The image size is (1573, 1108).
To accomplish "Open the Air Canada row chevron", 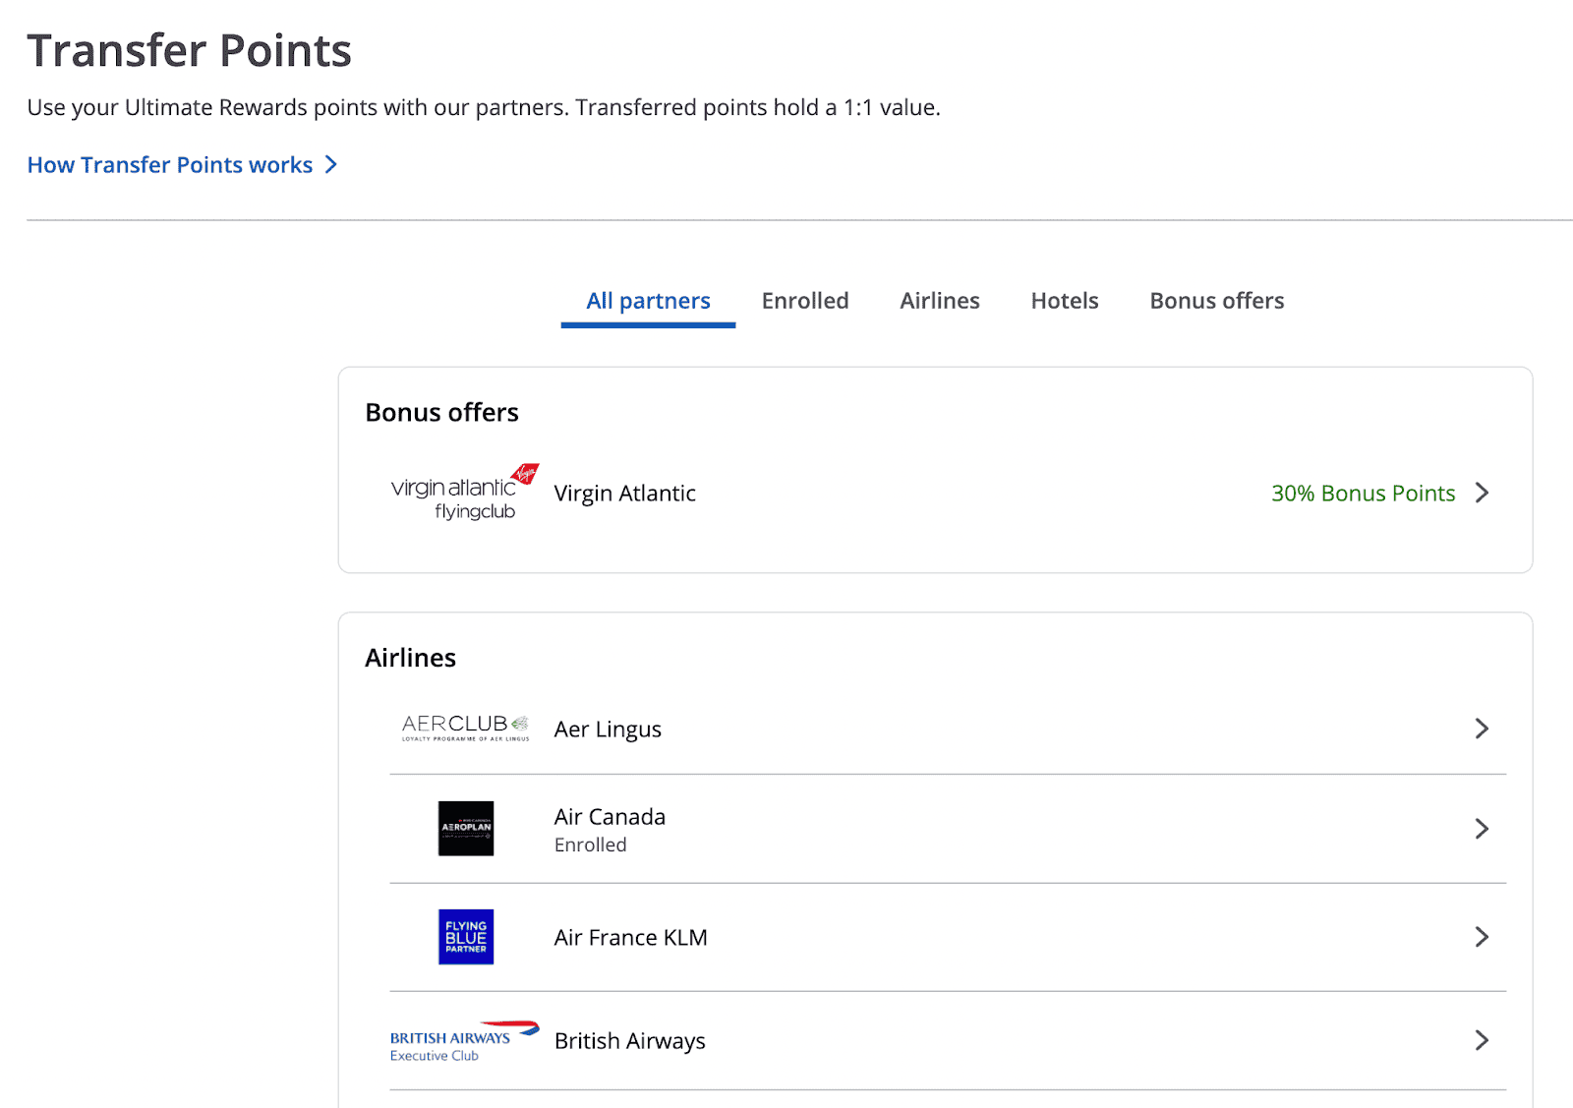I will pos(1482,829).
